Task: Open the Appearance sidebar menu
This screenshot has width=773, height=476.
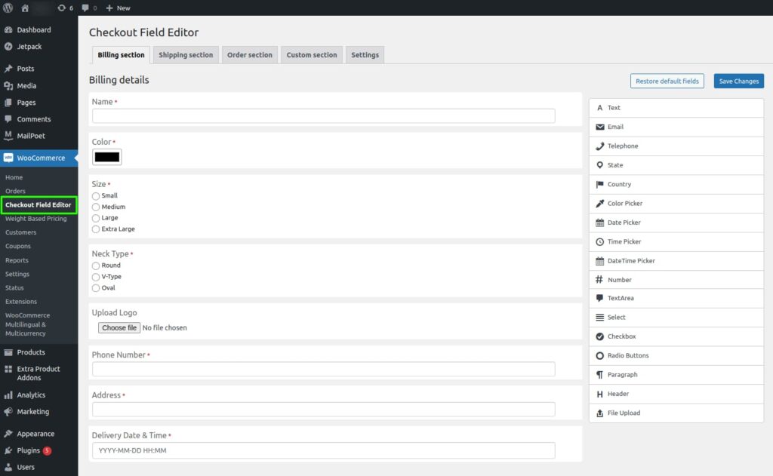Action: click(39, 434)
